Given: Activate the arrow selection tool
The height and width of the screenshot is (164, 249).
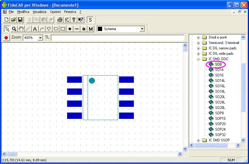Looking at the screenshot, I should pyautogui.click(x=7, y=29).
